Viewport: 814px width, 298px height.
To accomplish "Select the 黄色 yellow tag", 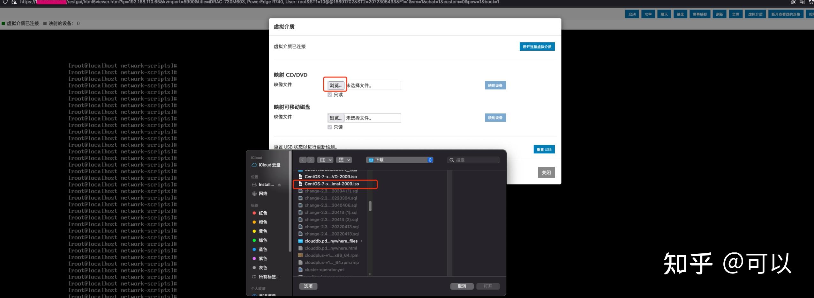I will [x=260, y=231].
